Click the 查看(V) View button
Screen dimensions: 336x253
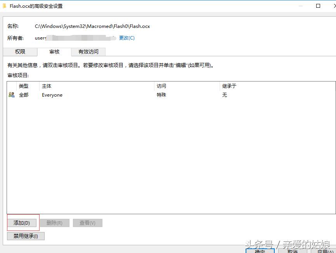tap(87, 223)
